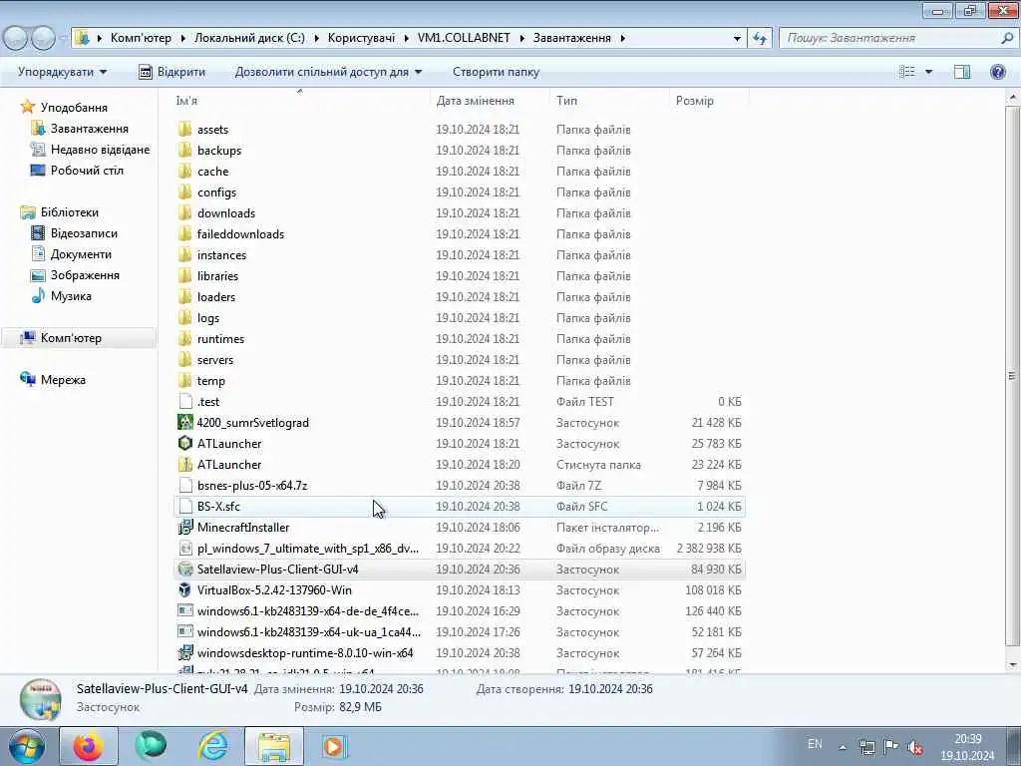Click the Windows Start button
The width and height of the screenshot is (1021, 766).
tap(27, 746)
